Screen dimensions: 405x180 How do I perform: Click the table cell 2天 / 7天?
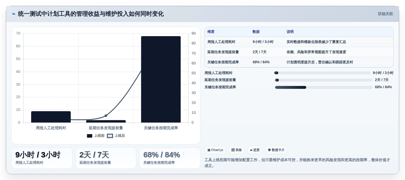pos(260,52)
